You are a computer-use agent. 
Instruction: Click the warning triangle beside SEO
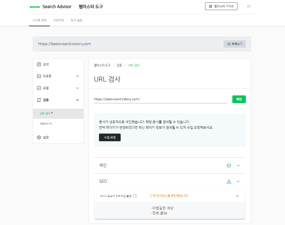[x=229, y=181]
